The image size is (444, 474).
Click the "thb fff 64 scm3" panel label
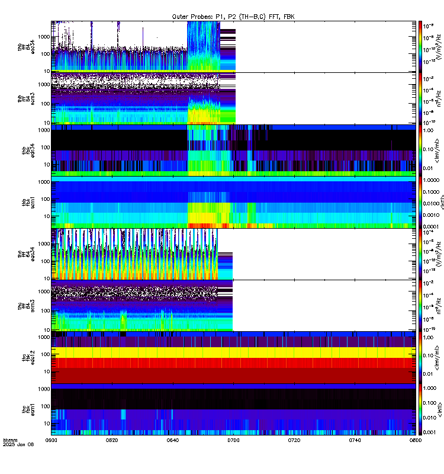(x=26, y=99)
